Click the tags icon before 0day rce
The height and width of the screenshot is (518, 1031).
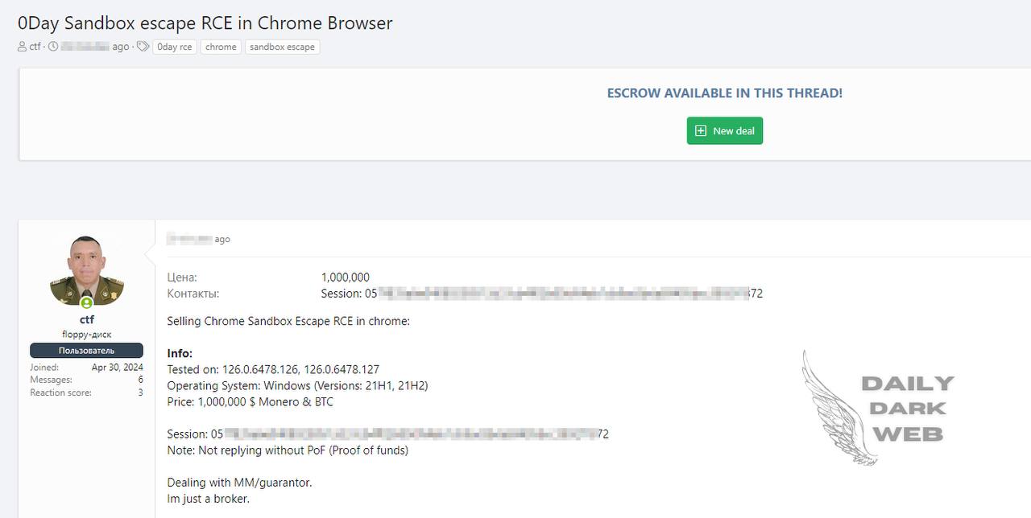click(143, 47)
